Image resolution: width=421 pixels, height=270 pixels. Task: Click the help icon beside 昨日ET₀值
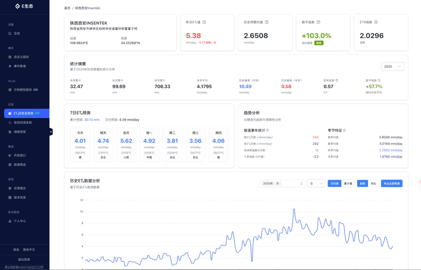click(x=204, y=22)
